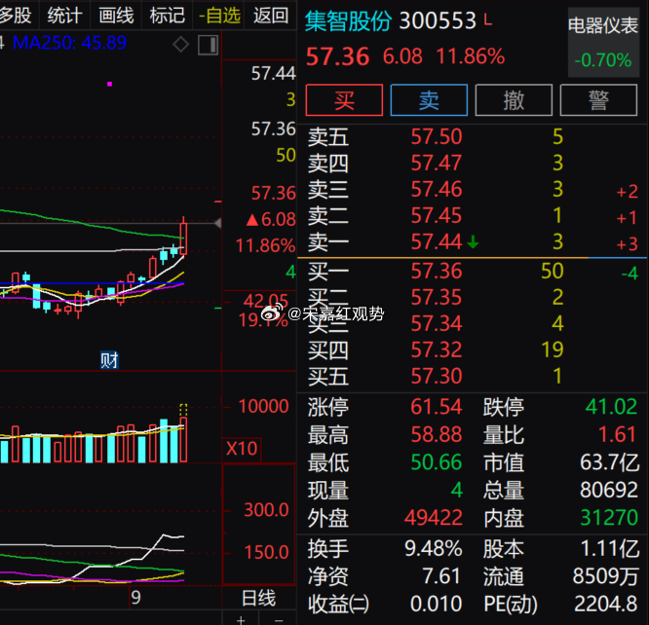The image size is (649, 625).
Task: Click the 收益(二) value 0.010
Action: pos(437,604)
